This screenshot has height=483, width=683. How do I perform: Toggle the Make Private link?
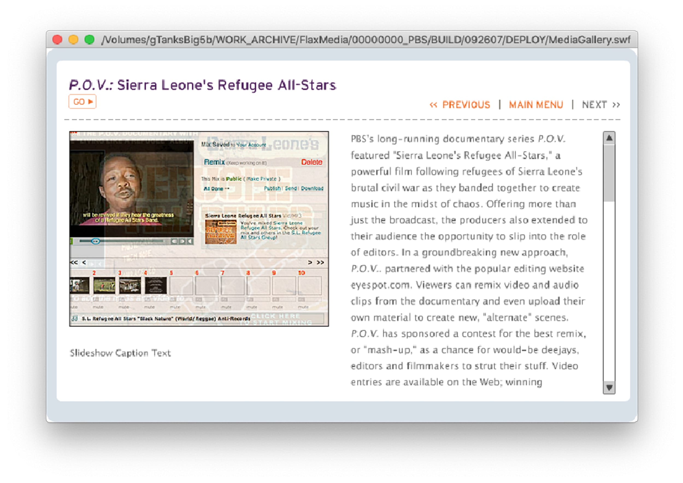[262, 179]
